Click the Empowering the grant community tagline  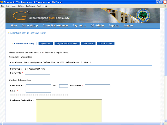click(49, 18)
